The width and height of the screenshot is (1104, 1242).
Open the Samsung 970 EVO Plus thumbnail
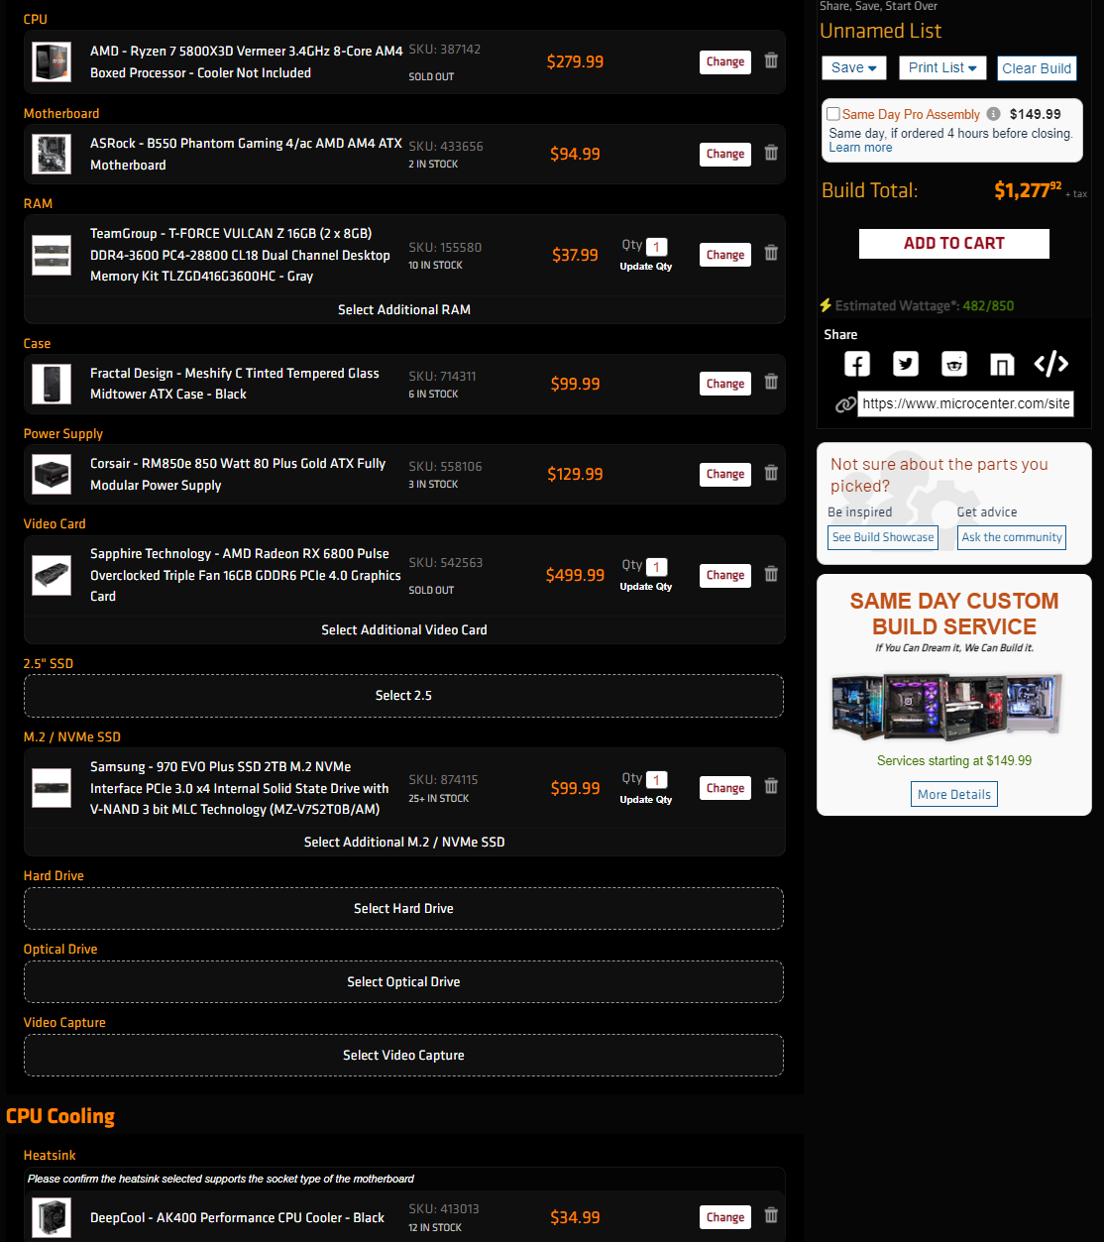[x=52, y=788]
